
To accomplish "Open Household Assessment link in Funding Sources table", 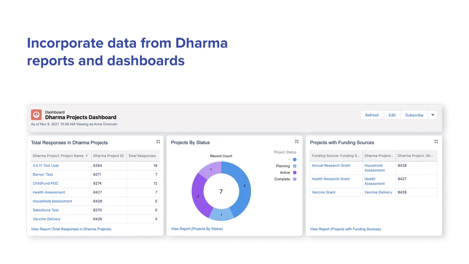I will (x=374, y=168).
